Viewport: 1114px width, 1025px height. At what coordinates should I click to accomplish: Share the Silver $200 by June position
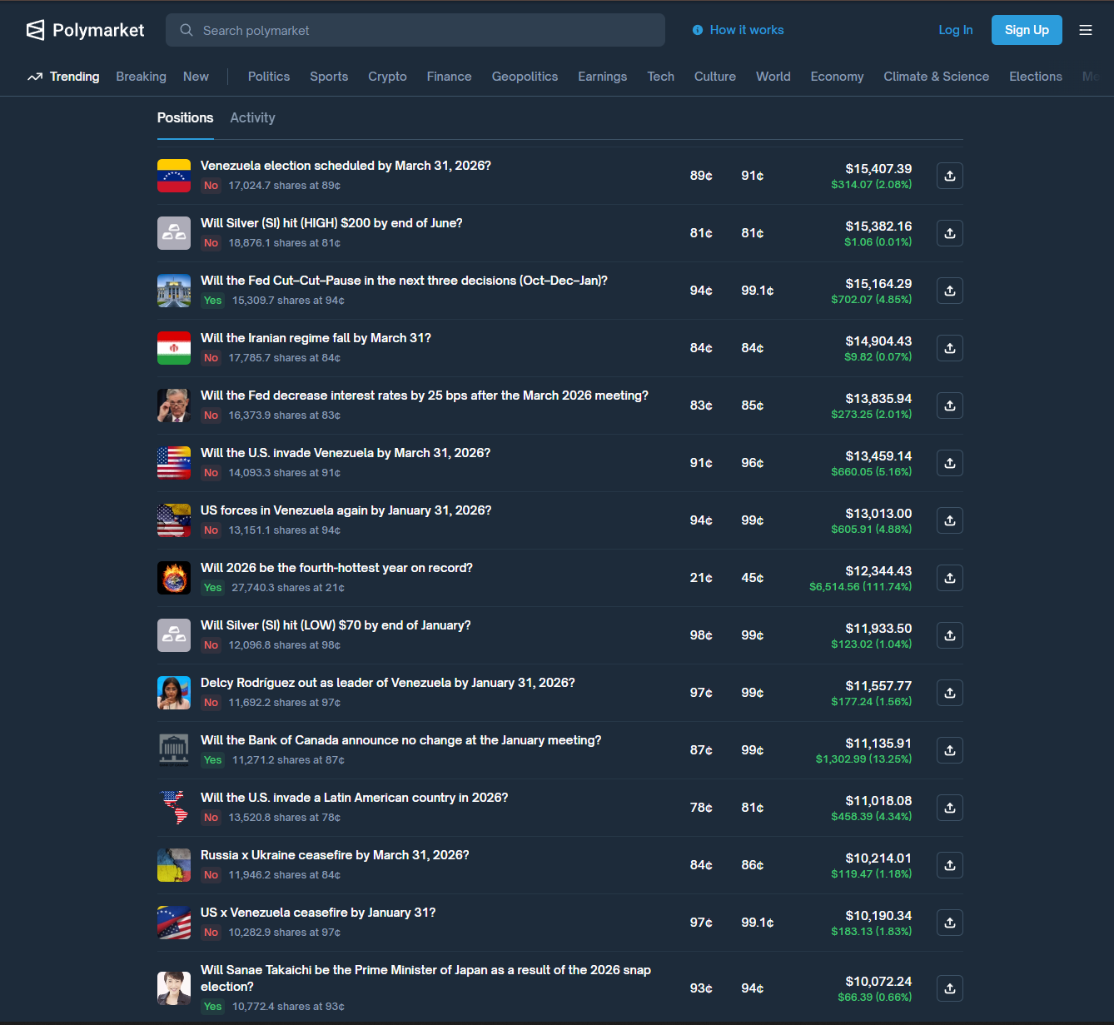coord(949,233)
